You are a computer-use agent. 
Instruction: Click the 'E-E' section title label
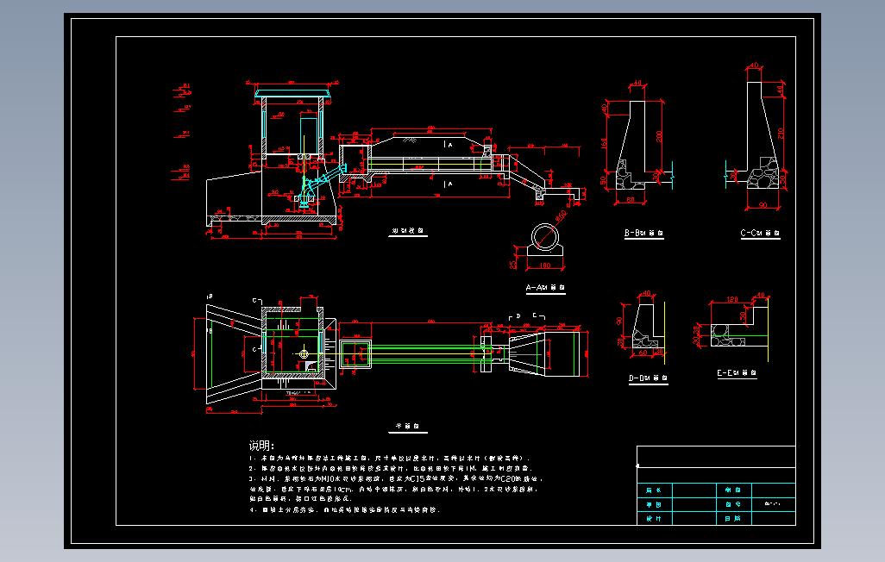coord(737,373)
